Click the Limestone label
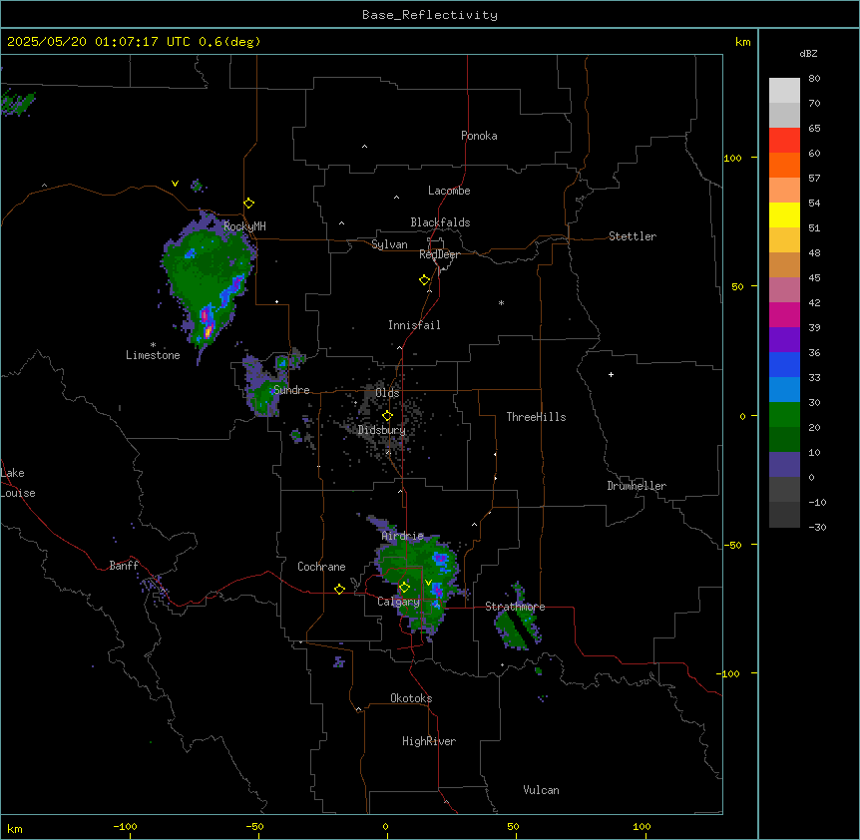 pyautogui.click(x=153, y=355)
